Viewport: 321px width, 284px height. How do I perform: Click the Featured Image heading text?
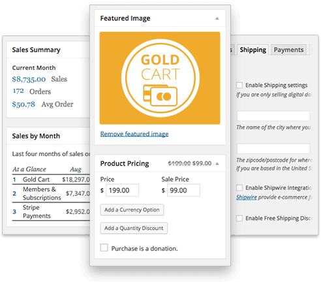click(x=125, y=18)
